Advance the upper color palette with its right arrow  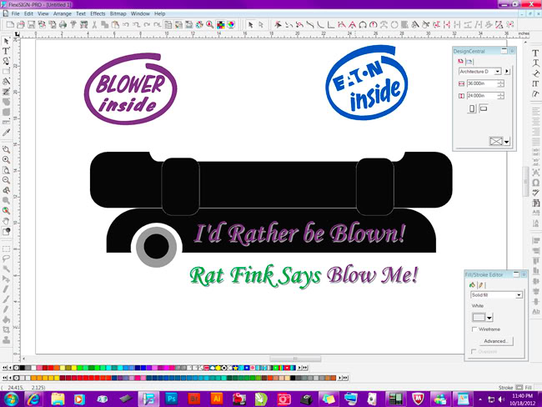click(299, 368)
